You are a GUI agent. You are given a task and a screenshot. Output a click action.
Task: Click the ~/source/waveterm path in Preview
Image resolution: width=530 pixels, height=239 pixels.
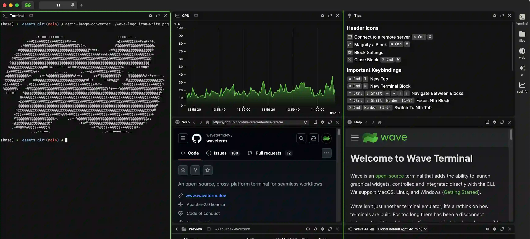click(233, 229)
